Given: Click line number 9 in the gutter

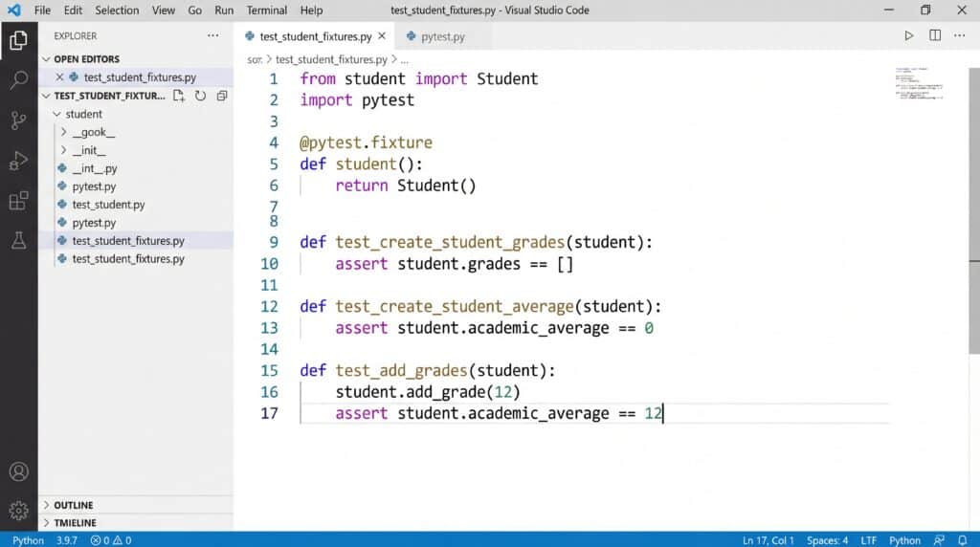Looking at the screenshot, I should coord(274,242).
